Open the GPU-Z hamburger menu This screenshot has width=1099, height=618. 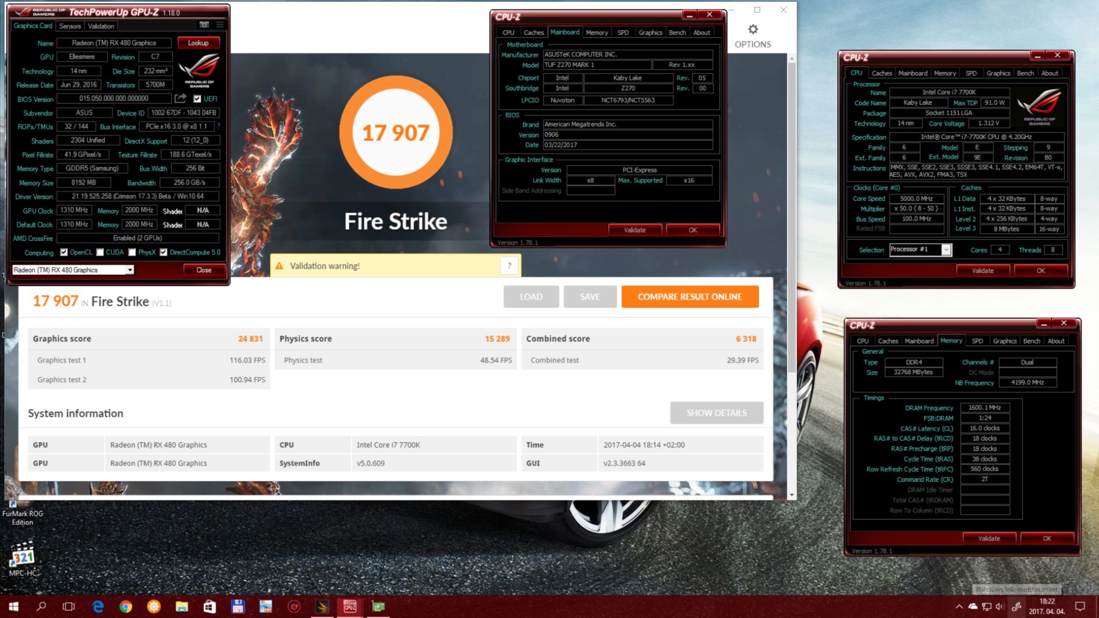(x=219, y=25)
